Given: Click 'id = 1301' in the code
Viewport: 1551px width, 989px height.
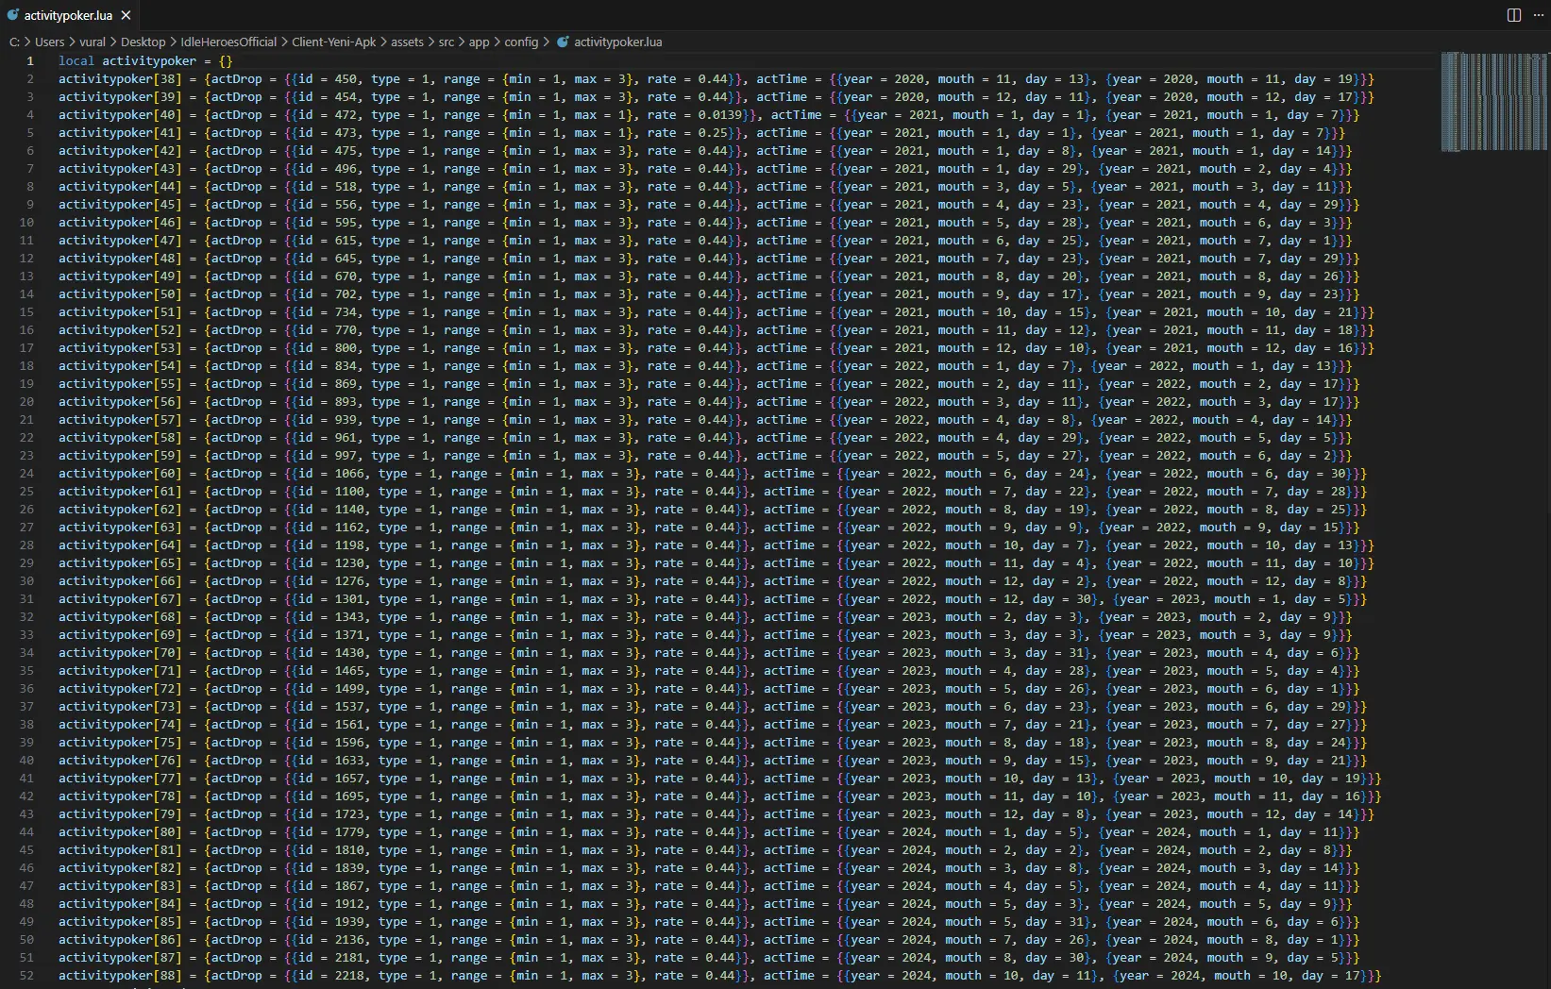Looking at the screenshot, I should (330, 599).
